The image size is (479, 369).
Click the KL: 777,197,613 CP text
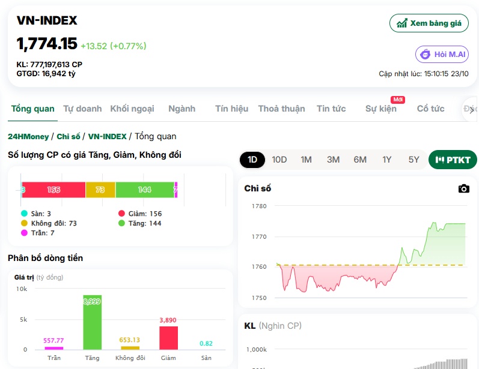coord(49,64)
